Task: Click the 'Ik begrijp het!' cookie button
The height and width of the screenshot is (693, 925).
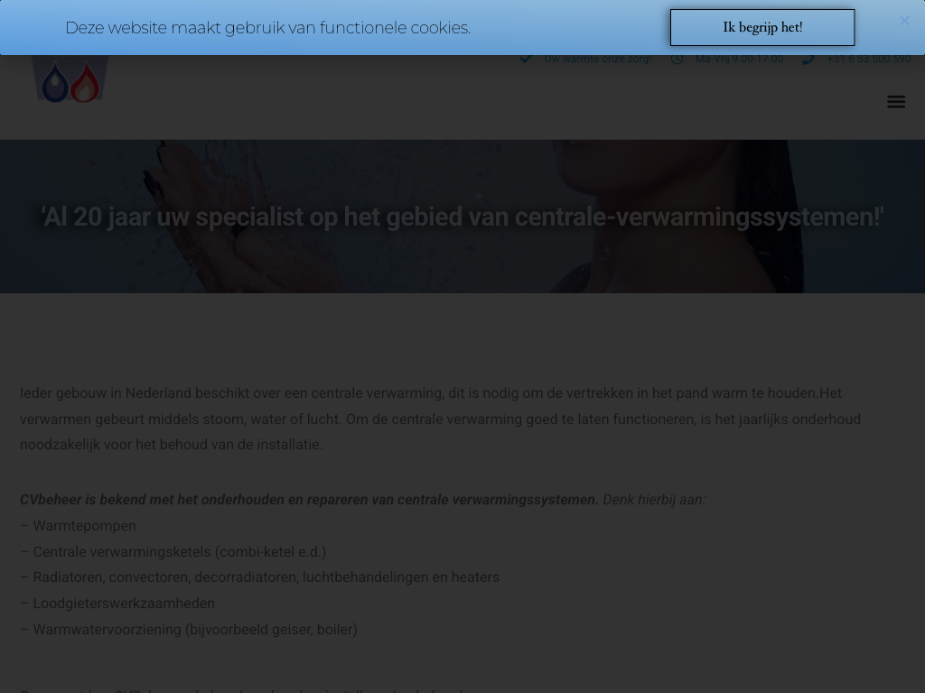Action: tap(762, 28)
